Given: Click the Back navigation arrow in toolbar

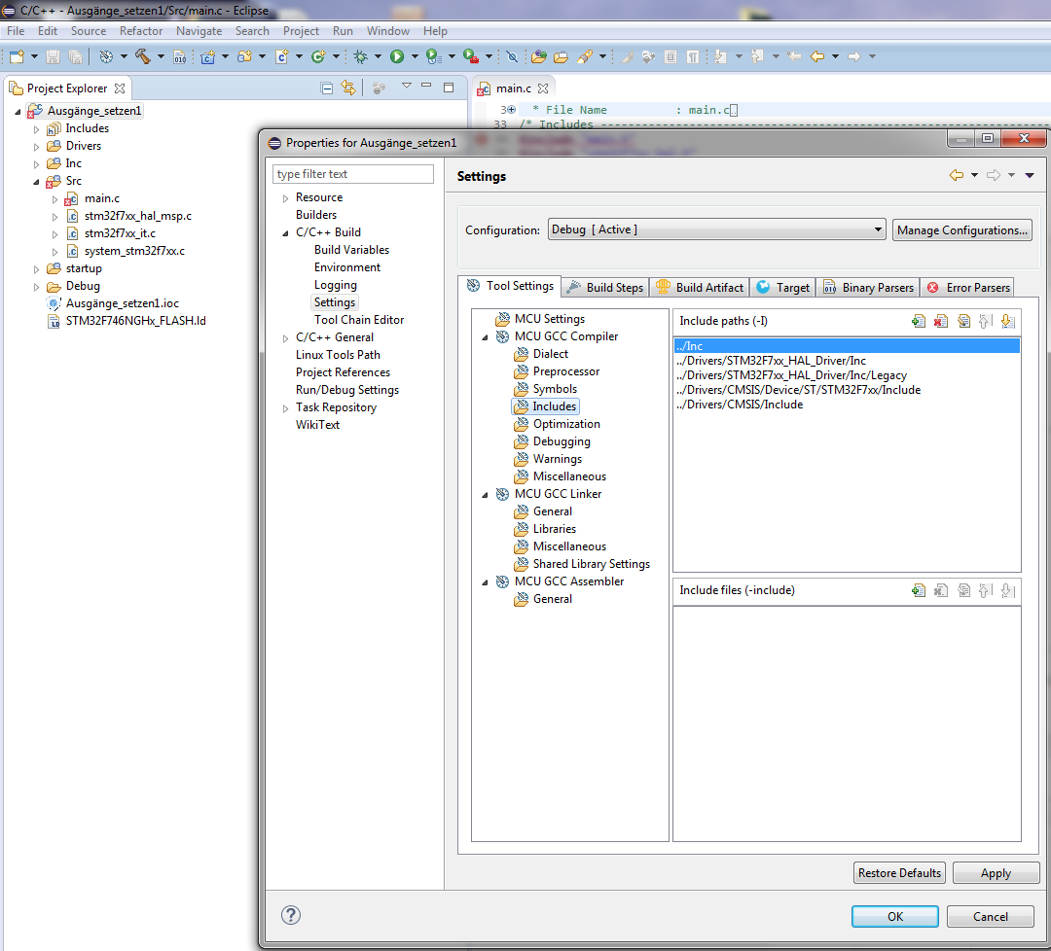Looking at the screenshot, I should click(x=817, y=56).
